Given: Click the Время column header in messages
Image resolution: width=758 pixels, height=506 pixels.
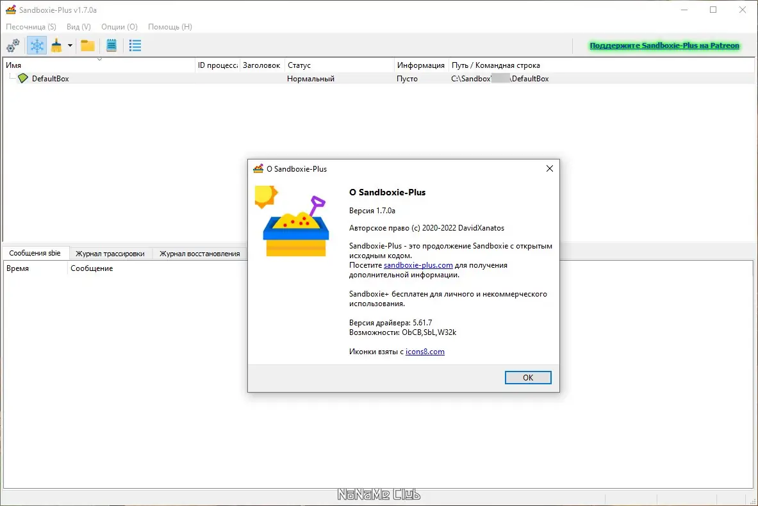Looking at the screenshot, I should pyautogui.click(x=35, y=268).
